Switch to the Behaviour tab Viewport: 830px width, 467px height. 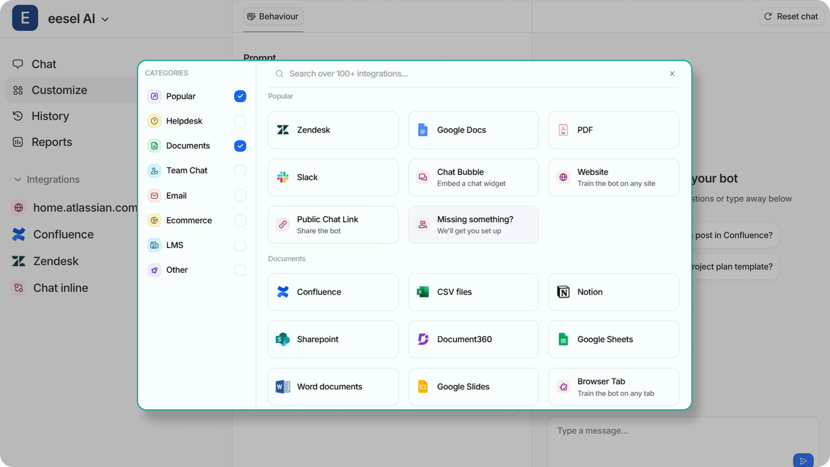click(x=273, y=17)
